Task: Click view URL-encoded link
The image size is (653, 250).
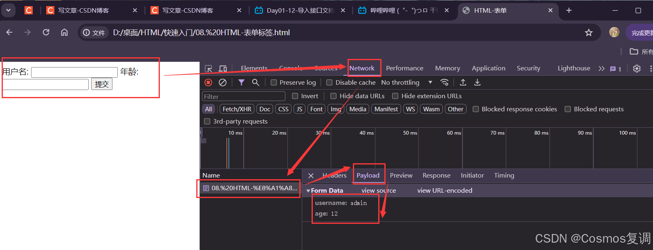Action: point(444,191)
